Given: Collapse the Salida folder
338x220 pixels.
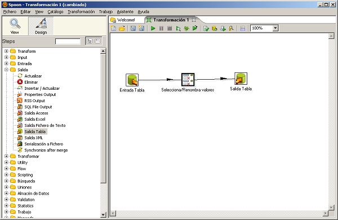Looking at the screenshot, I should 6,70.
